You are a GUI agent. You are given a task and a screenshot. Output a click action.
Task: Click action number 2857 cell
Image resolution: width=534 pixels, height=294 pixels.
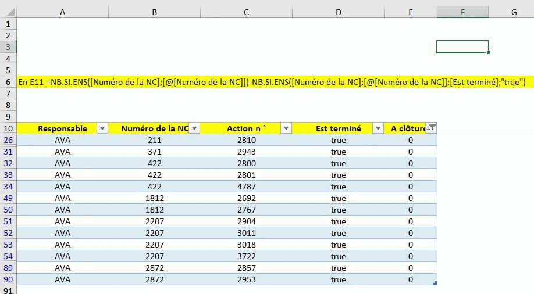247,268
